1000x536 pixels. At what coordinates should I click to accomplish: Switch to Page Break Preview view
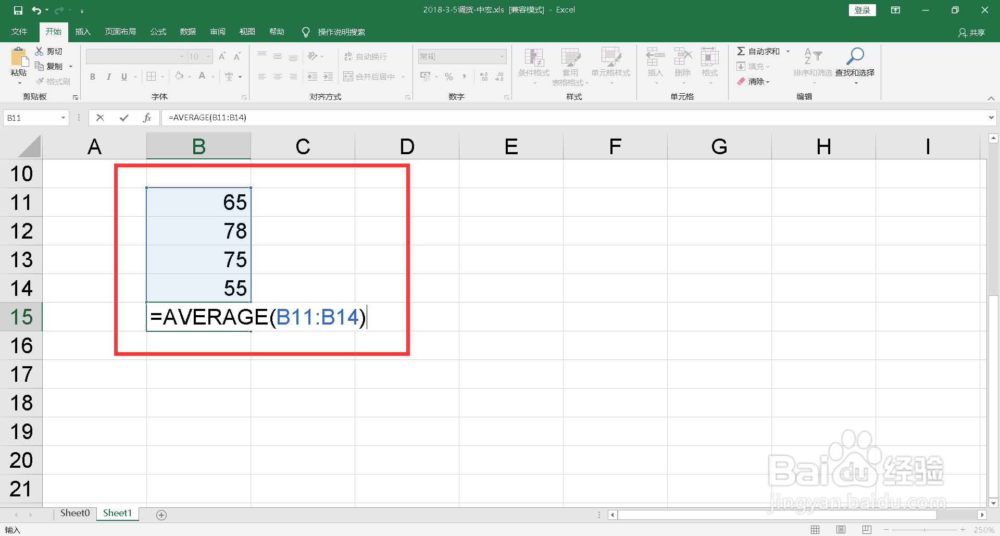pyautogui.click(x=867, y=530)
